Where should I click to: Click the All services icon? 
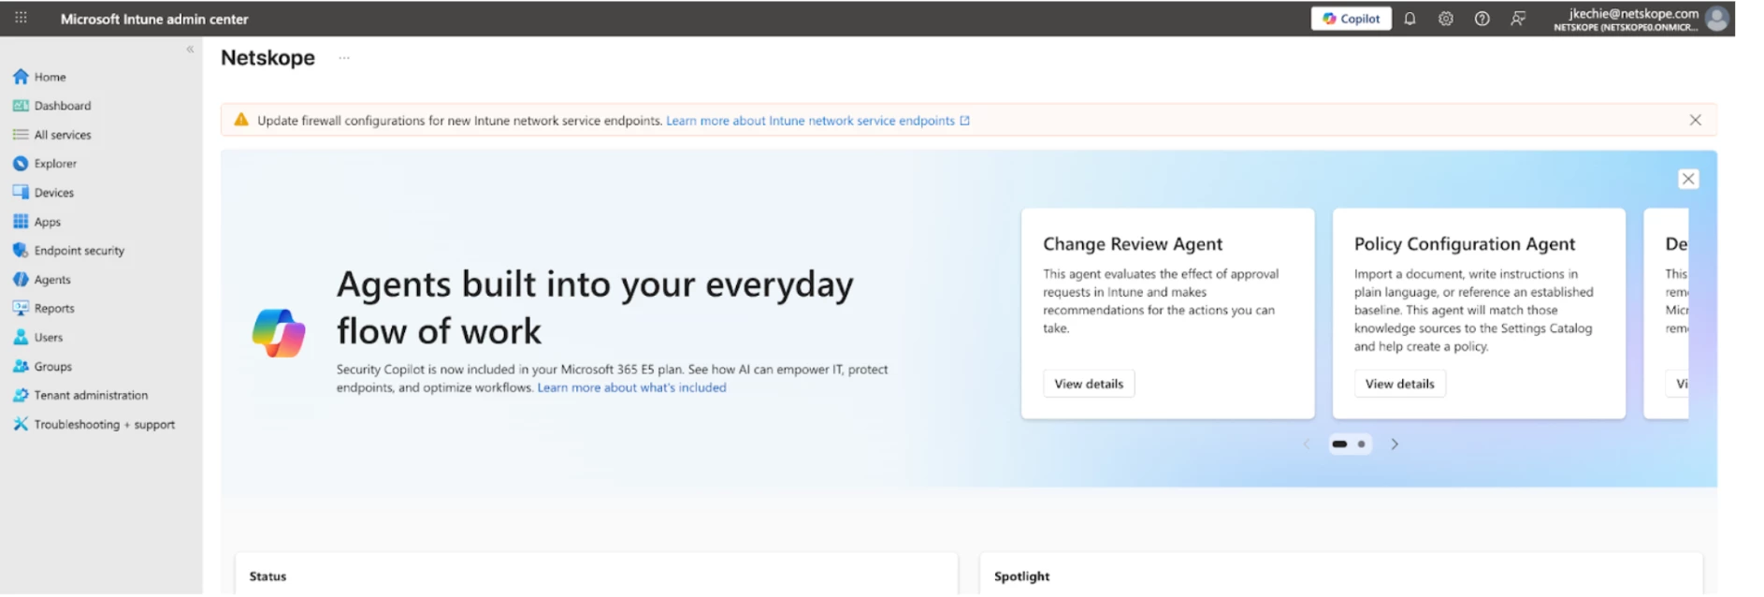point(21,135)
